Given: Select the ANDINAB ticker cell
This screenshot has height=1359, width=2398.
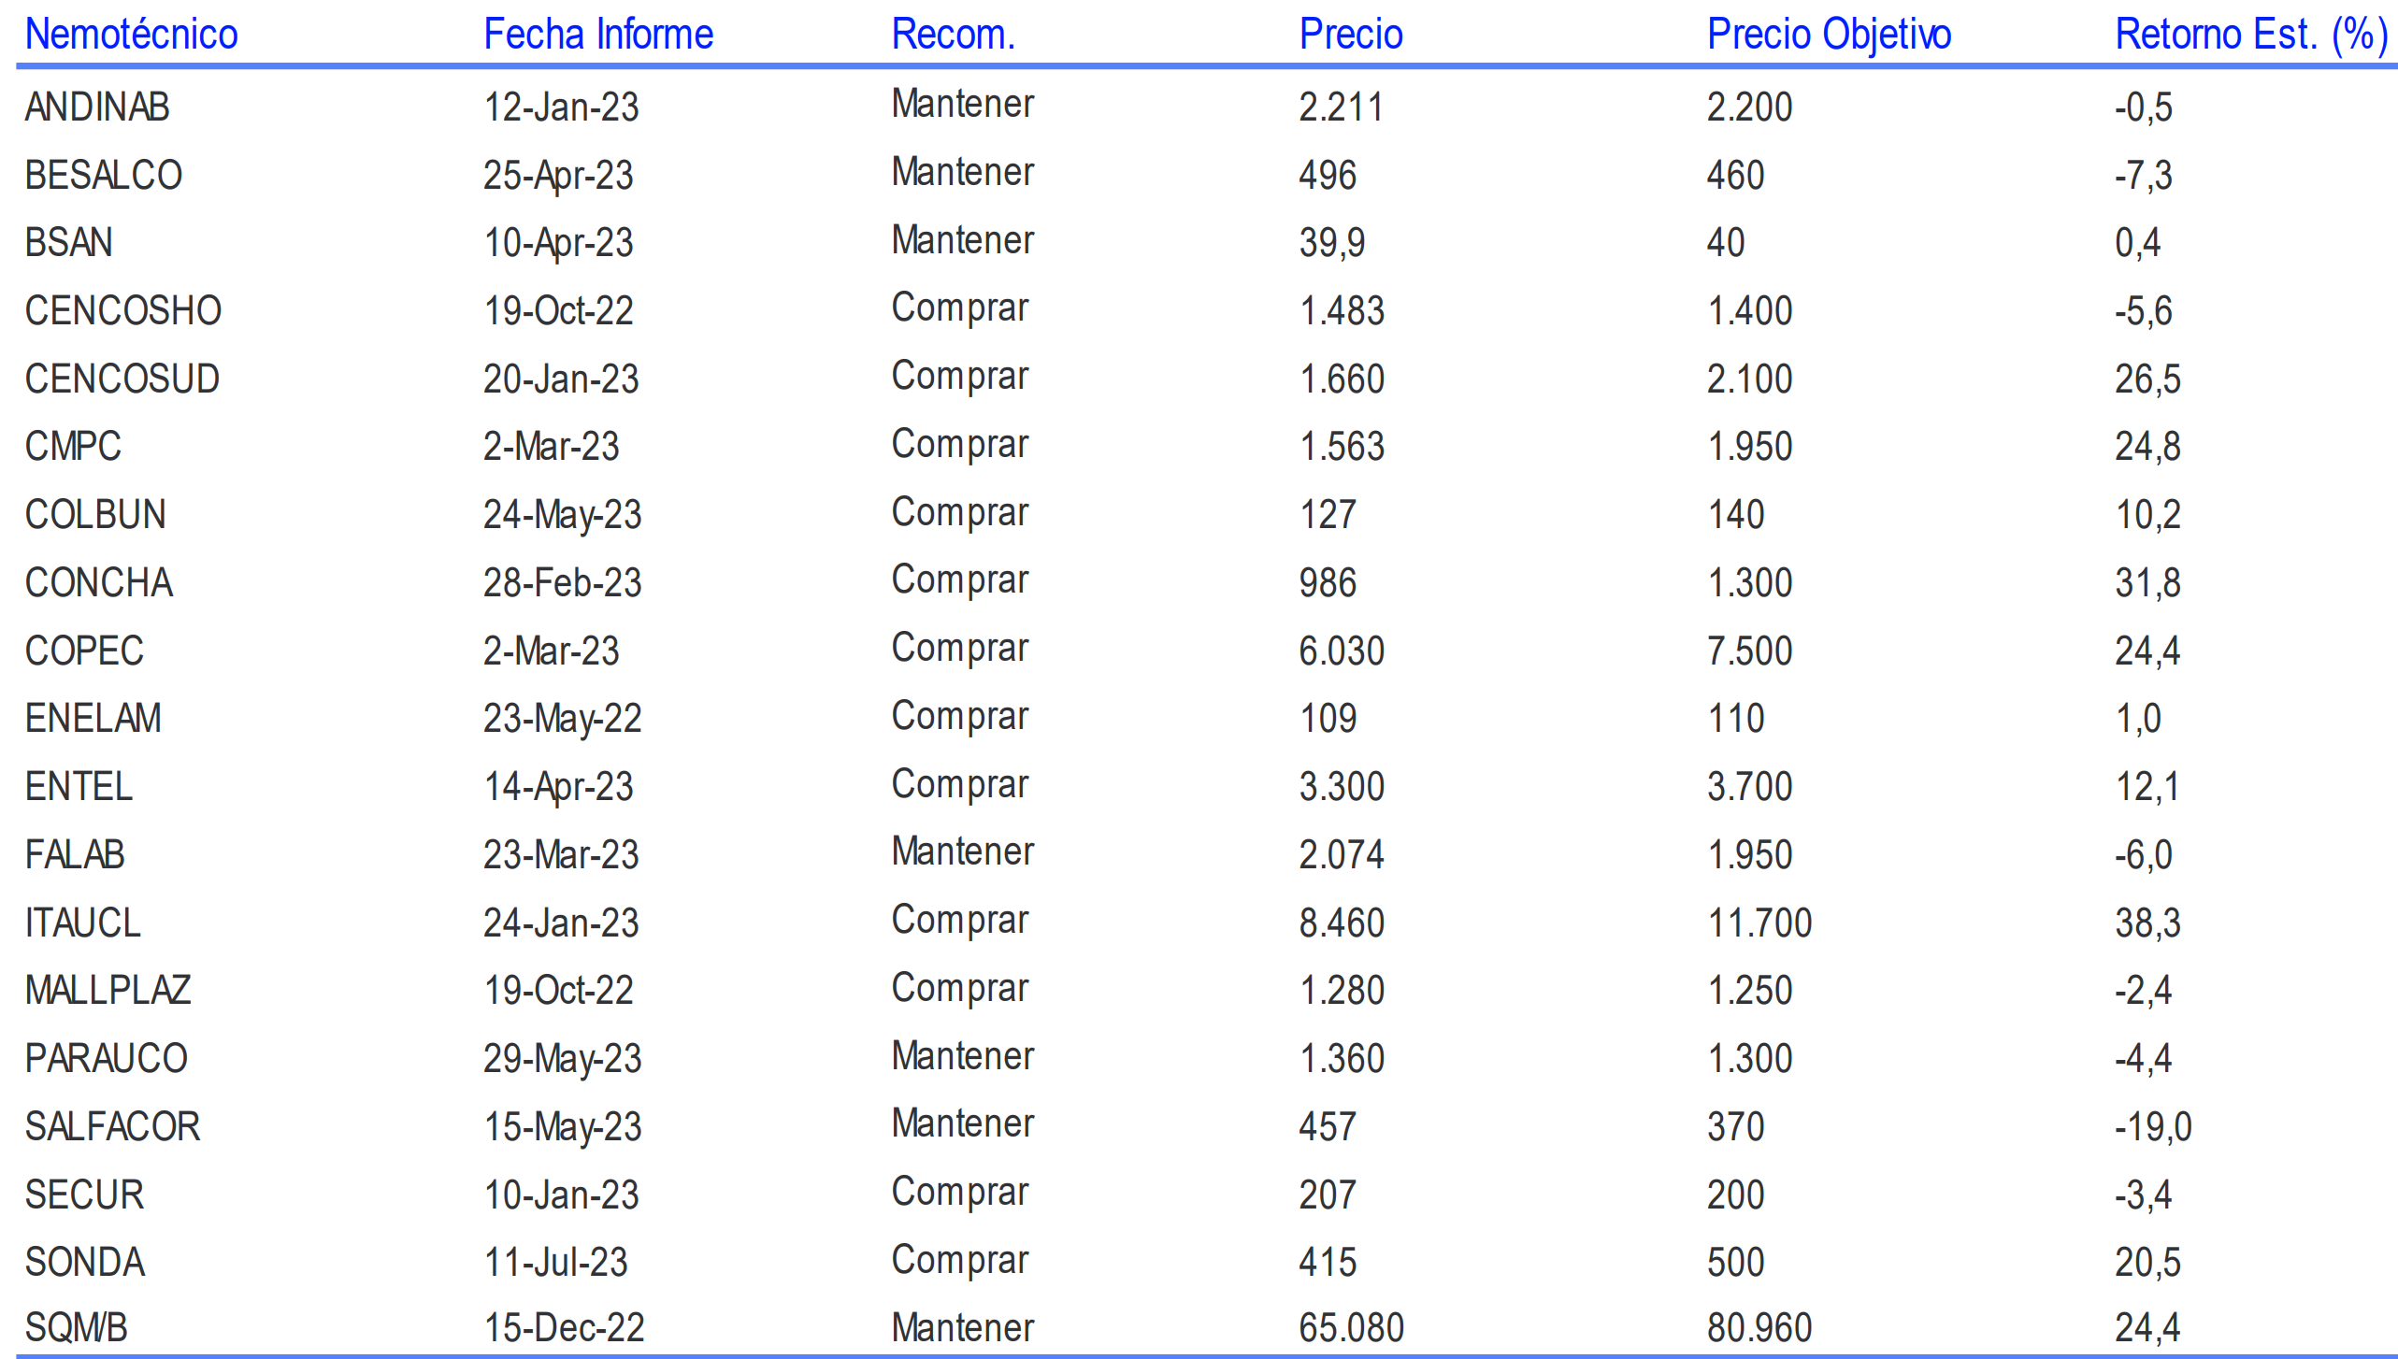Looking at the screenshot, I should 97,107.
